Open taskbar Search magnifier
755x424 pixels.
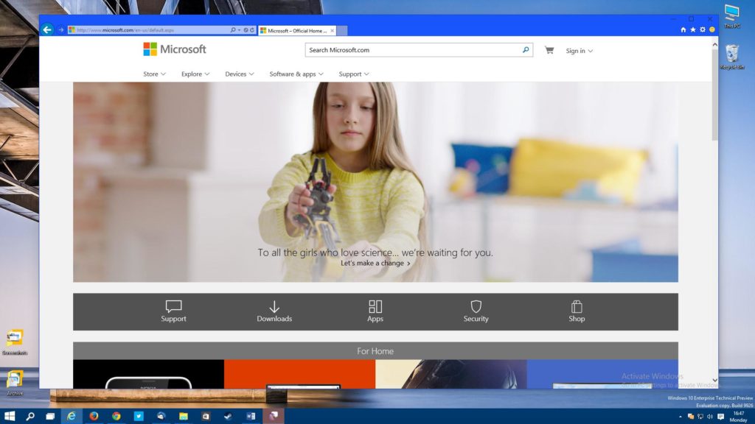pyautogui.click(x=30, y=416)
